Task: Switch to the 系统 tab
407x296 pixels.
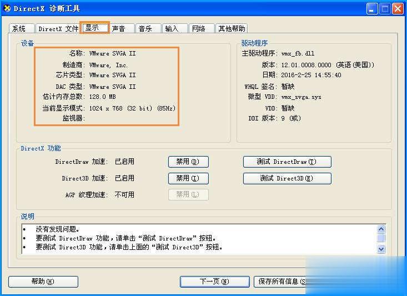Action: point(22,28)
